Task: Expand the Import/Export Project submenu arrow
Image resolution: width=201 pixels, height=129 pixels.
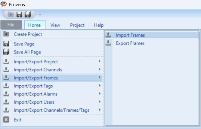Action: (100, 61)
